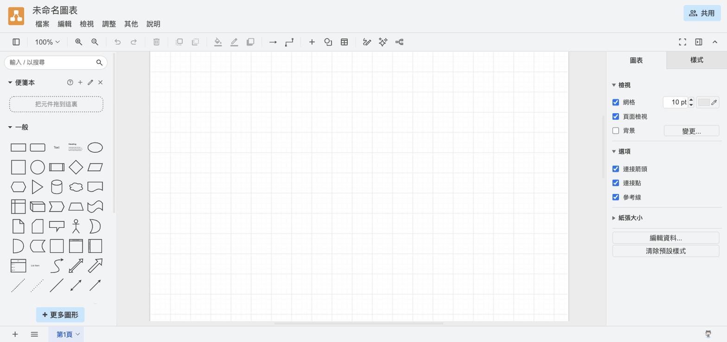This screenshot has width=727, height=342.
Task: Click the grid size 10 pt field
Action: coord(676,102)
